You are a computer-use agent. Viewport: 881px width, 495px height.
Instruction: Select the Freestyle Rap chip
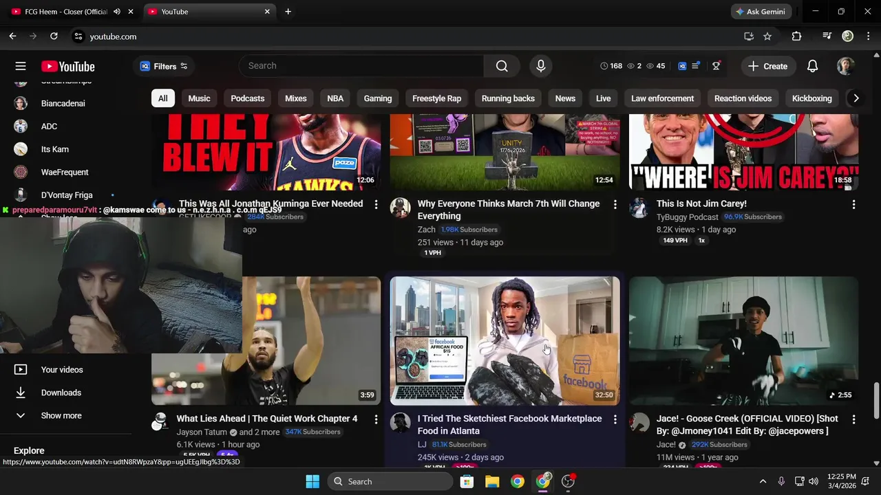(436, 98)
